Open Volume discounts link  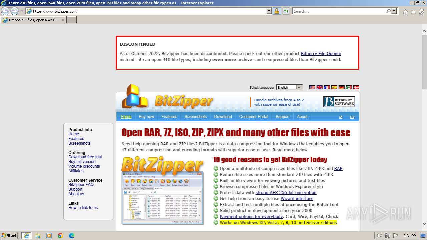pos(84,166)
